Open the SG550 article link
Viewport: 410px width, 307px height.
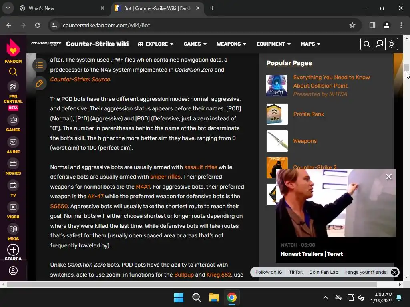click(x=59, y=206)
